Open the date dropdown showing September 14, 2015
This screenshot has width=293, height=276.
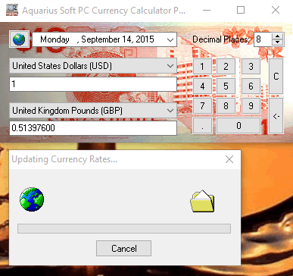[170, 39]
